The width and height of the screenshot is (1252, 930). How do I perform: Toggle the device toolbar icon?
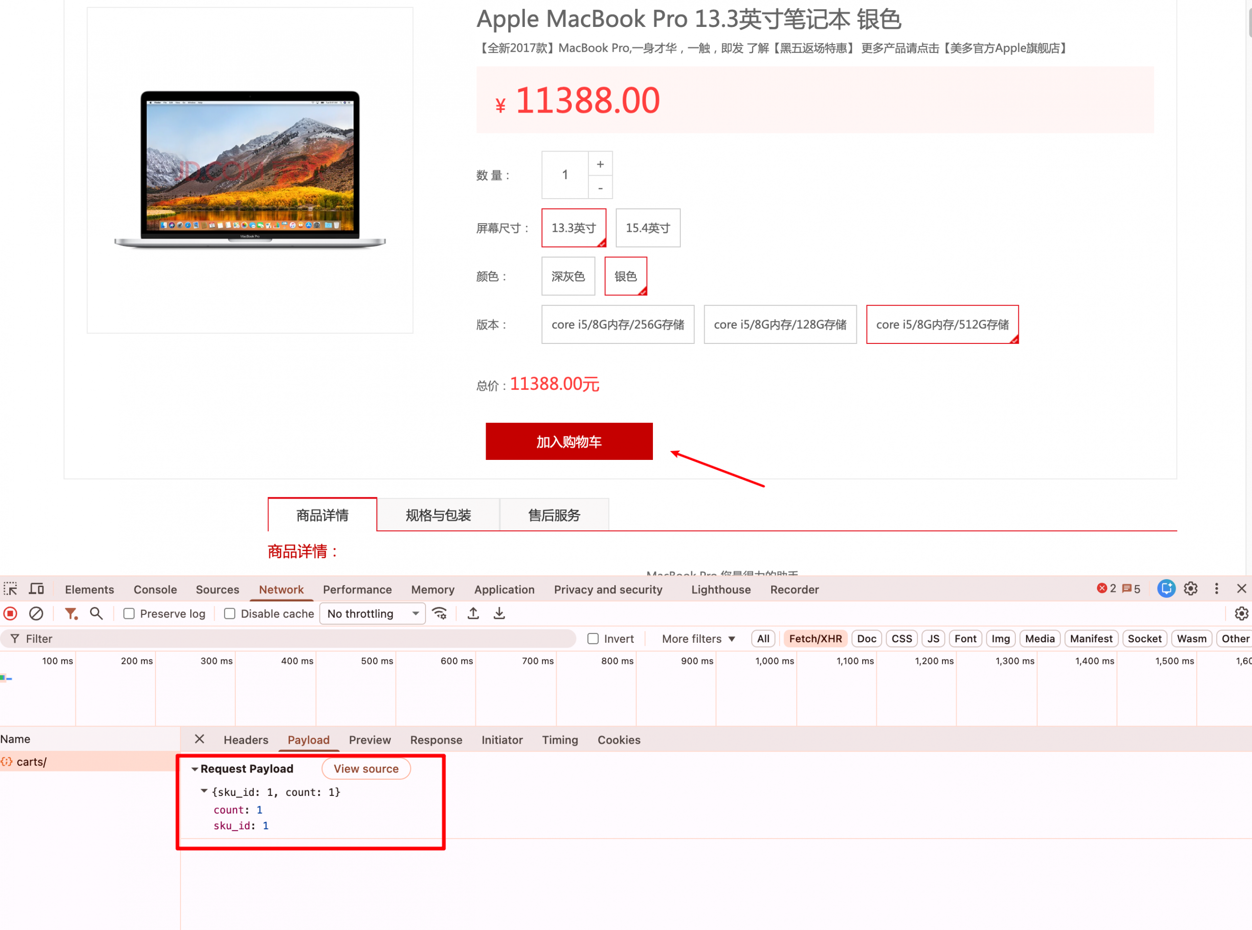tap(37, 589)
